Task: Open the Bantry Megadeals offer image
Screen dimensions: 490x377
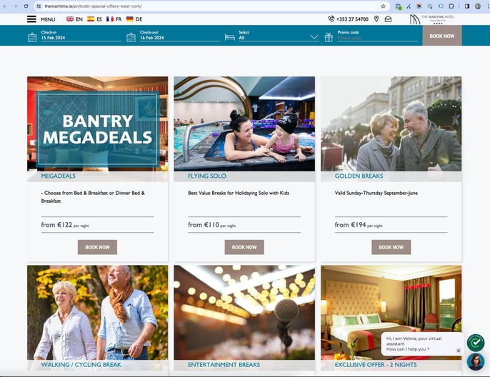Action: pyautogui.click(x=97, y=124)
